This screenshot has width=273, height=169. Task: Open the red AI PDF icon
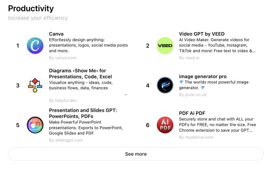click(165, 125)
